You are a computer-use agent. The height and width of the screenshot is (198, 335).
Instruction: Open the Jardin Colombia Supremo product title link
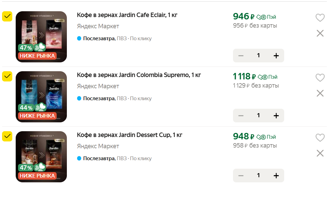coord(139,75)
